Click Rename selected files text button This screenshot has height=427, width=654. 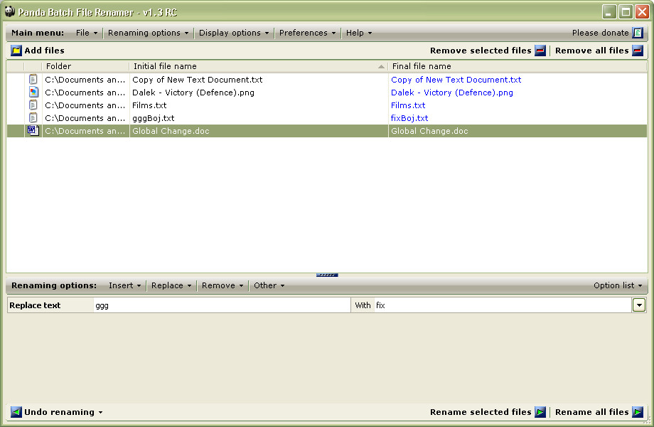[x=481, y=412]
